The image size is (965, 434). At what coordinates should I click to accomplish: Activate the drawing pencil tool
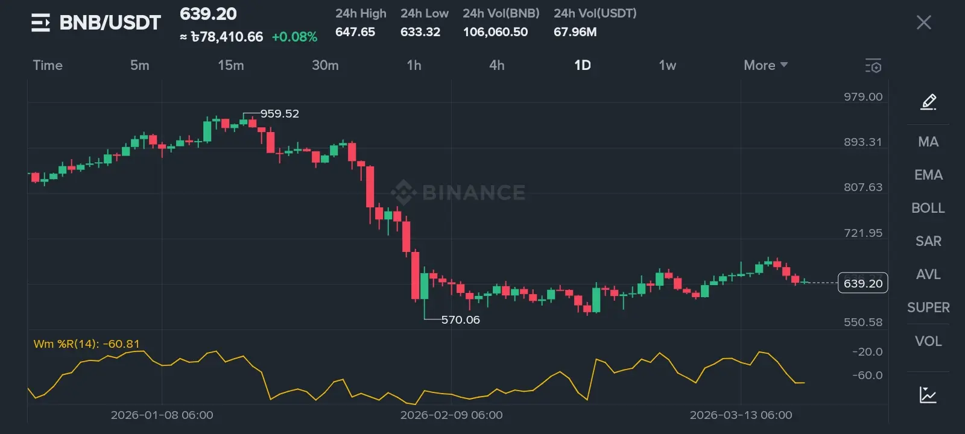coord(928,102)
